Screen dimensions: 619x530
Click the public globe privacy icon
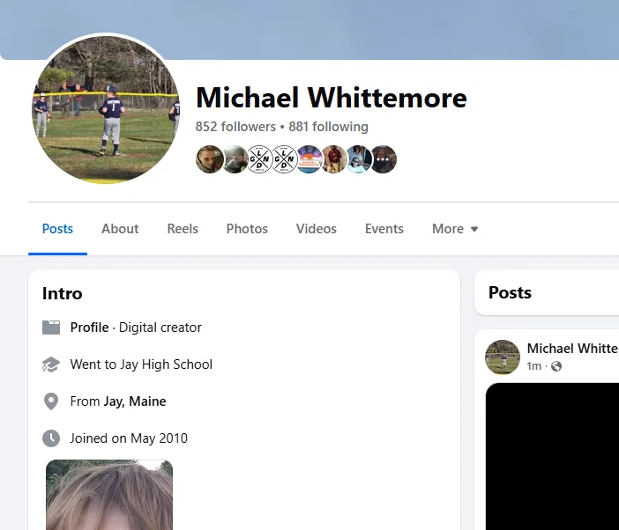pos(556,366)
